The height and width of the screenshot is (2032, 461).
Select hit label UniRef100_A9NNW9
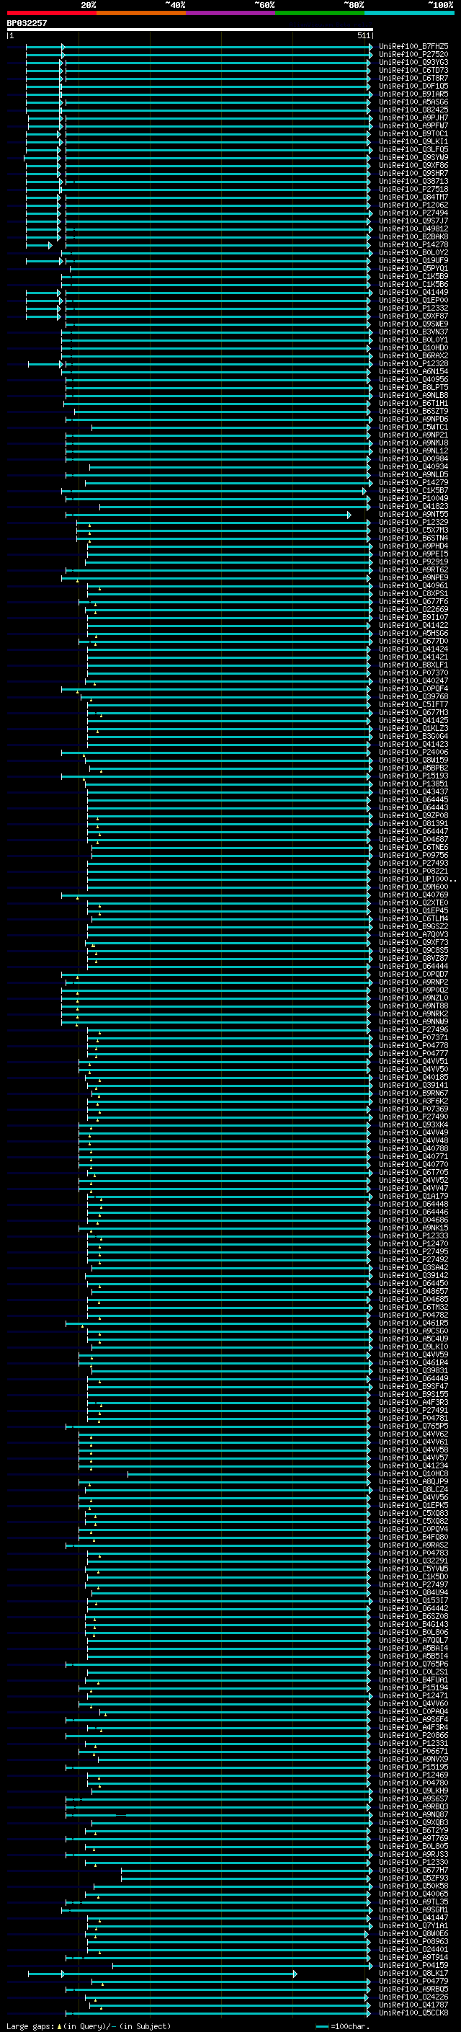413,1021
